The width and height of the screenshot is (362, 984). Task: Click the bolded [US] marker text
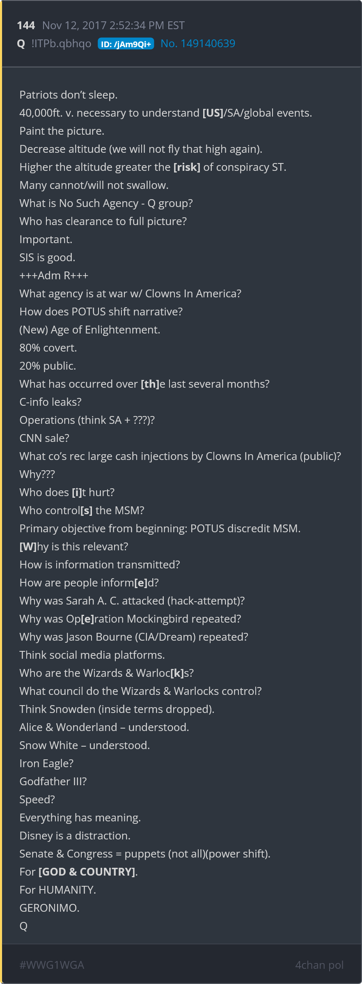coord(213,113)
